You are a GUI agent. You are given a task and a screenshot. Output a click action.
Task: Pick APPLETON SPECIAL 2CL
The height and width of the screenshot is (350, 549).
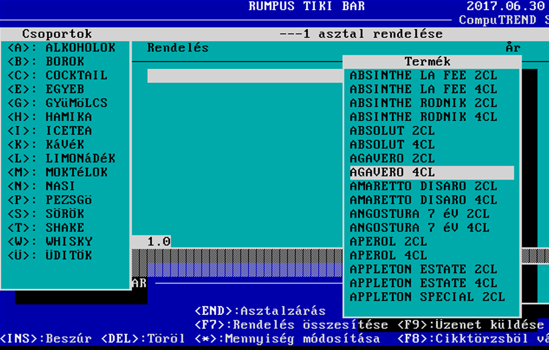[427, 297]
